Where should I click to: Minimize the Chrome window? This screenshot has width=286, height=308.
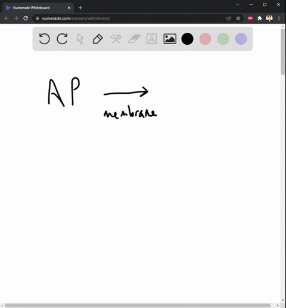[x=251, y=4]
